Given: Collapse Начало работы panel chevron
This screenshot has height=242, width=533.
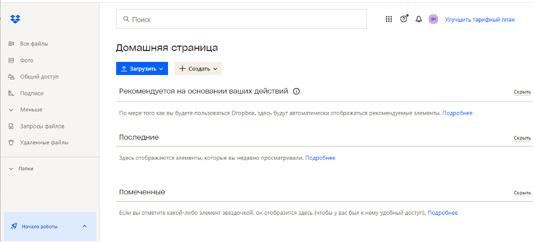Looking at the screenshot, I should coord(85,227).
